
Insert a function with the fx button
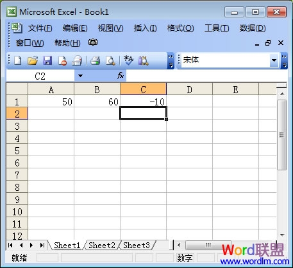[121, 76]
